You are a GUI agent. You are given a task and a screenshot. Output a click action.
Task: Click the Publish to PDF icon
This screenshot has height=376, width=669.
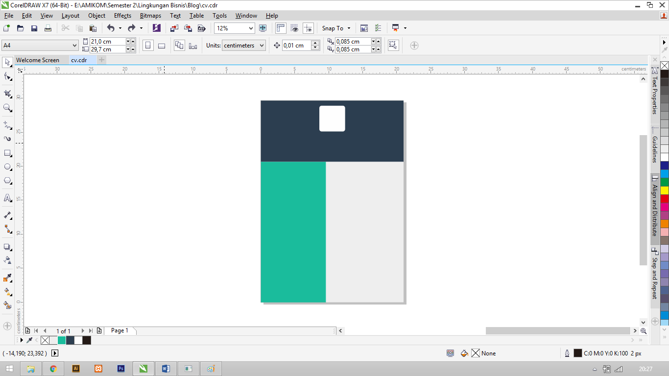coord(201,28)
